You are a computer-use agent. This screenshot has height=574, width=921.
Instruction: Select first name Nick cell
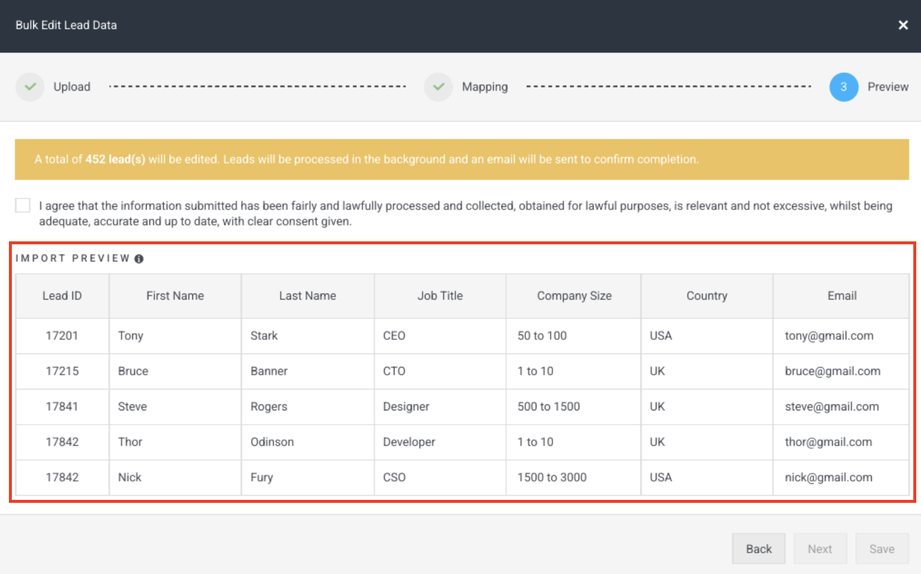point(175,477)
